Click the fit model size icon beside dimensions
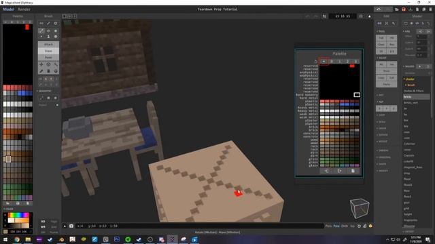435x244 pixels. pyautogui.click(x=361, y=16)
